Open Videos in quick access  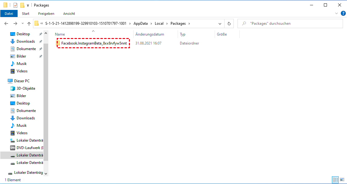click(22, 71)
